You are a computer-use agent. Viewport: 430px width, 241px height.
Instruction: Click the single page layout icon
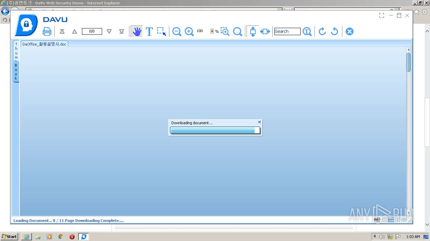point(385,220)
